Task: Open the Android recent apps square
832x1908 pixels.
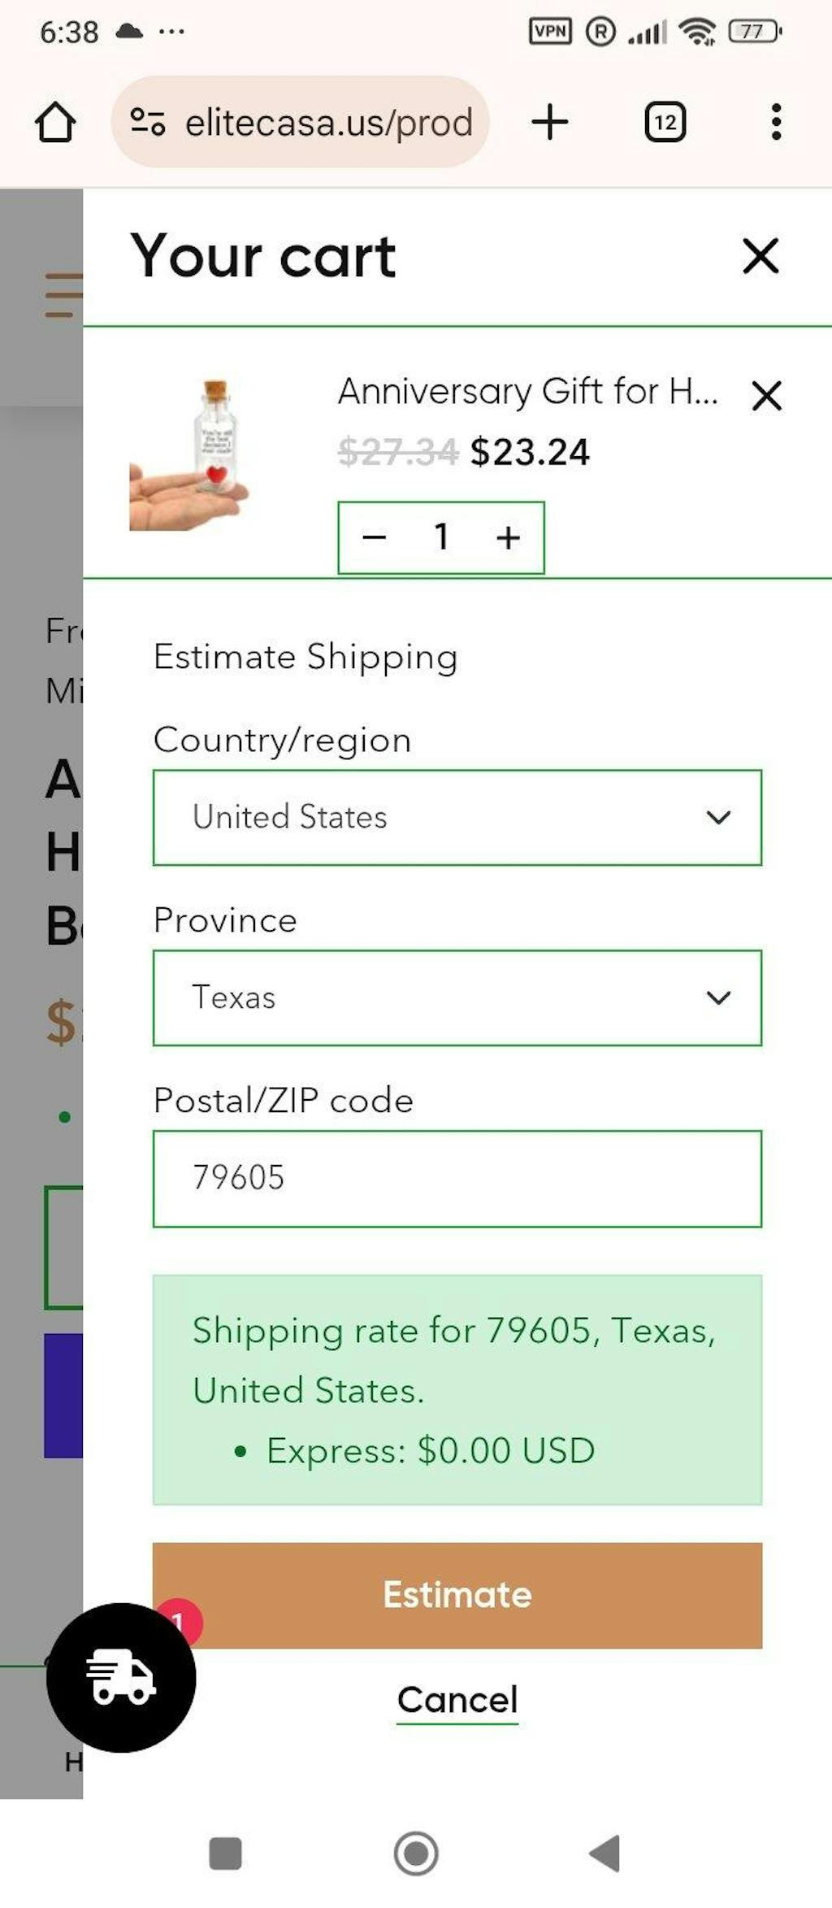Action: pyautogui.click(x=225, y=1854)
